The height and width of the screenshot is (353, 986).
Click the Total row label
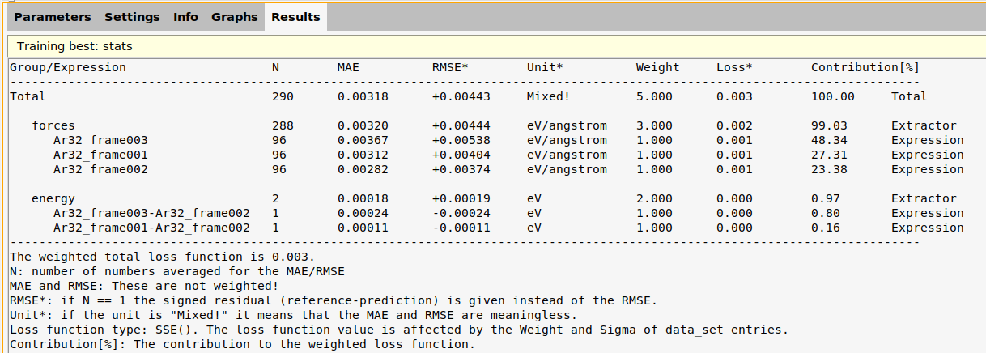(x=28, y=96)
